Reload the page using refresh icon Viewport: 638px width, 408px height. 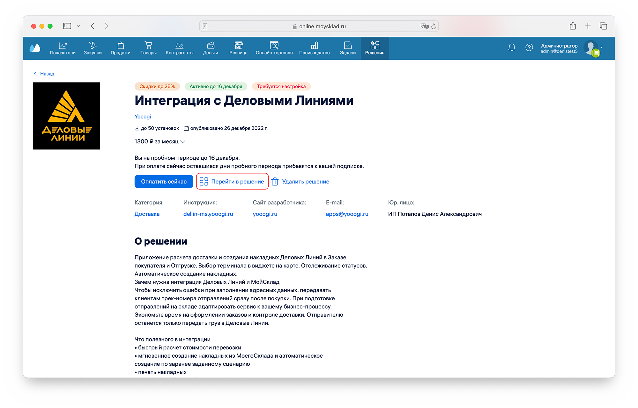[x=434, y=26]
